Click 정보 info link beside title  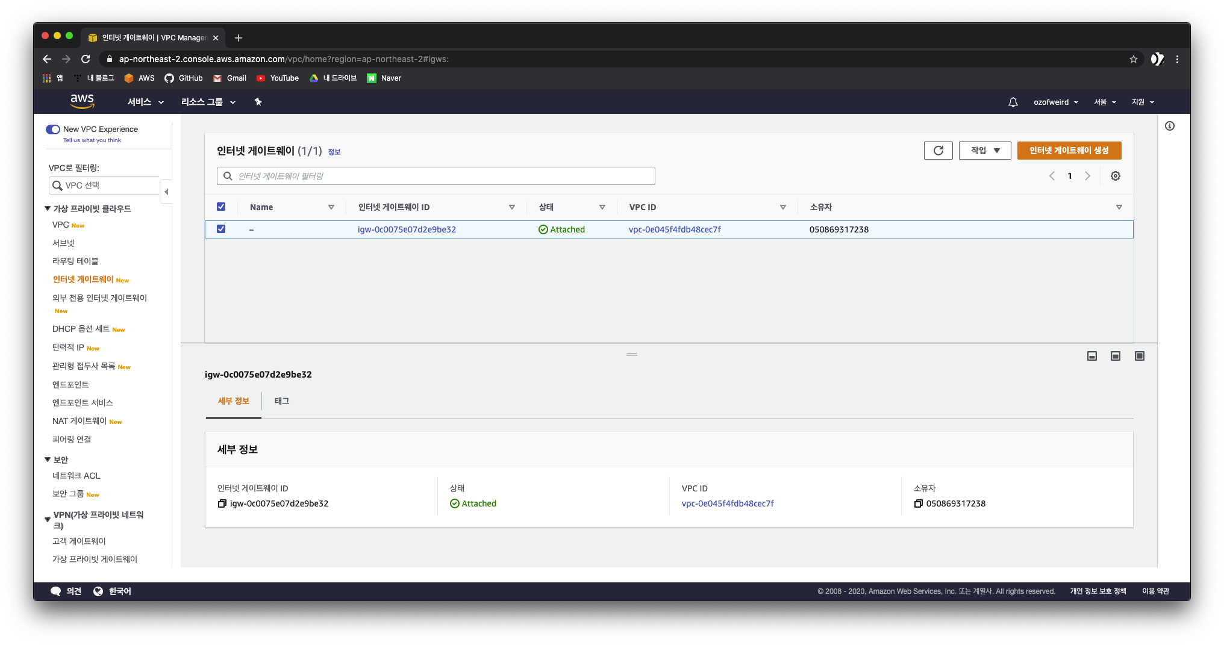coord(334,152)
